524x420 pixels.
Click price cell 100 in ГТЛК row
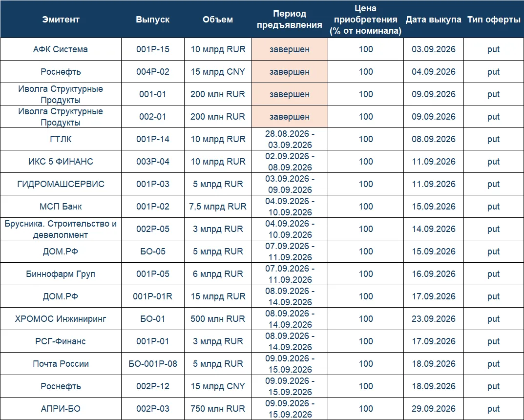click(366, 139)
